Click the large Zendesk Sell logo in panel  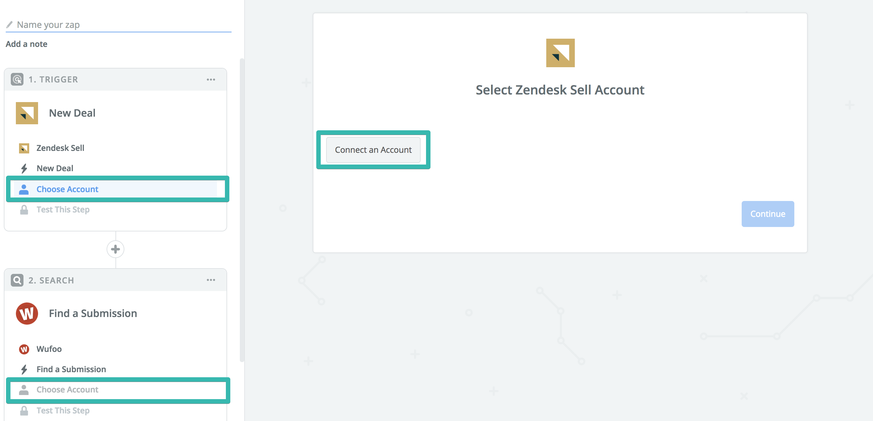tap(560, 53)
